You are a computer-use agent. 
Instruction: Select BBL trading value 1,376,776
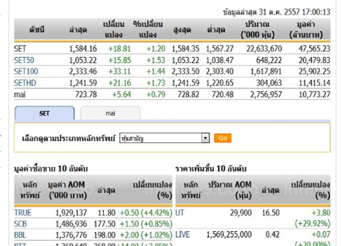[71, 235]
